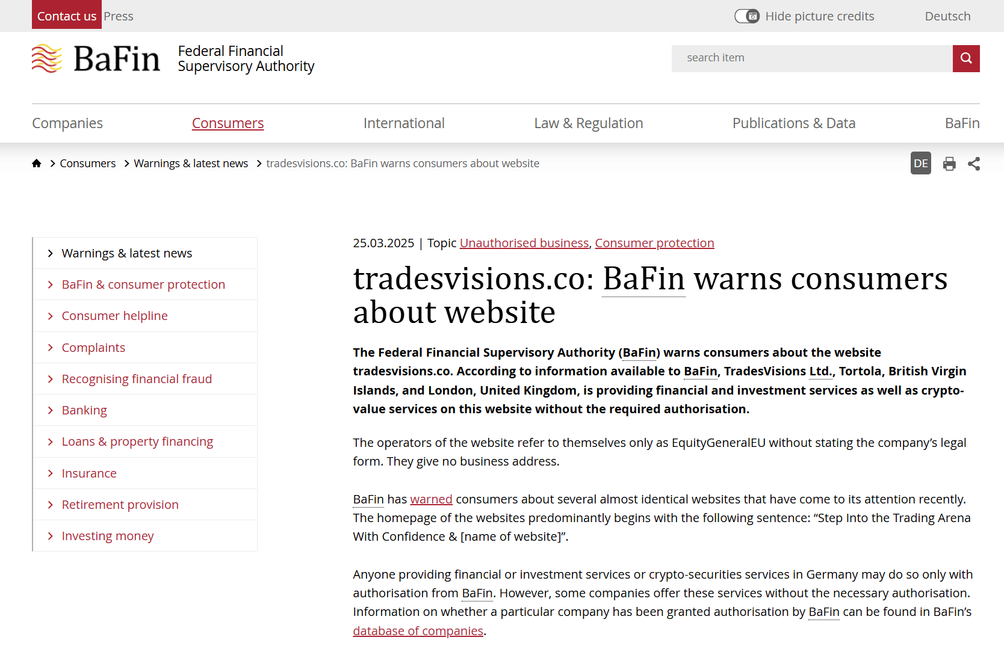
Task: Open Loans & property financing sidebar link
Action: click(x=137, y=441)
